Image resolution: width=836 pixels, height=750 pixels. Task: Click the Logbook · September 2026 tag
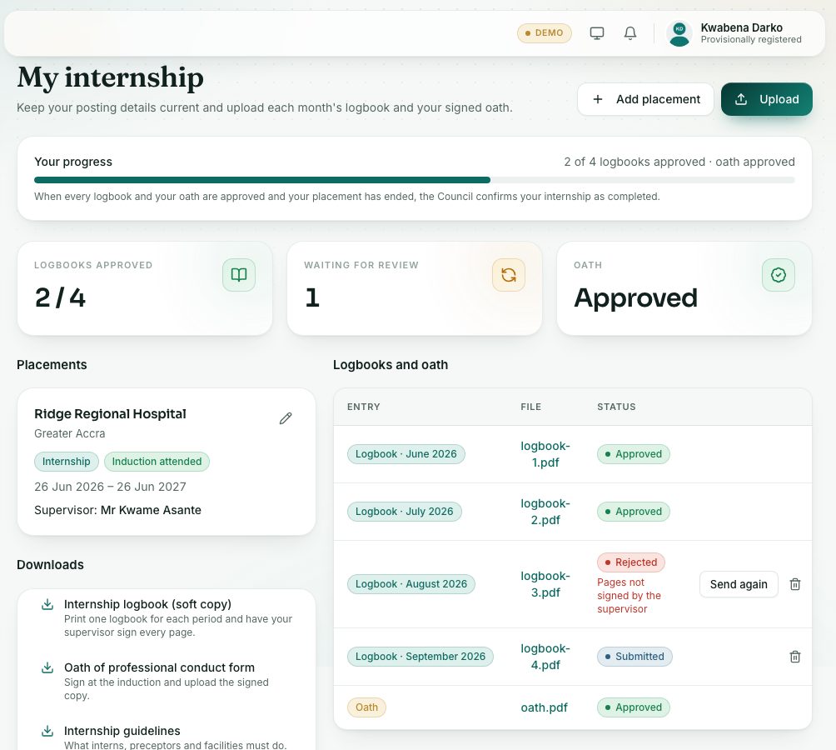[x=420, y=657]
